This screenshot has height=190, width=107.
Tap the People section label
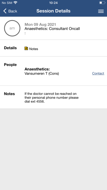click(x=10, y=65)
